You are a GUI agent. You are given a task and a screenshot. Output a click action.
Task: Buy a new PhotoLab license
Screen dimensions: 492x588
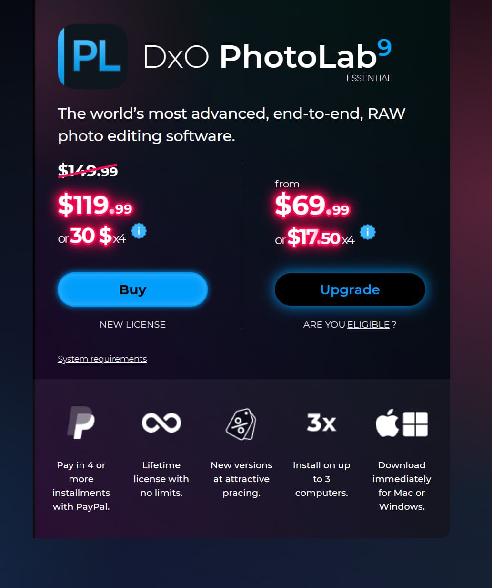click(x=132, y=289)
